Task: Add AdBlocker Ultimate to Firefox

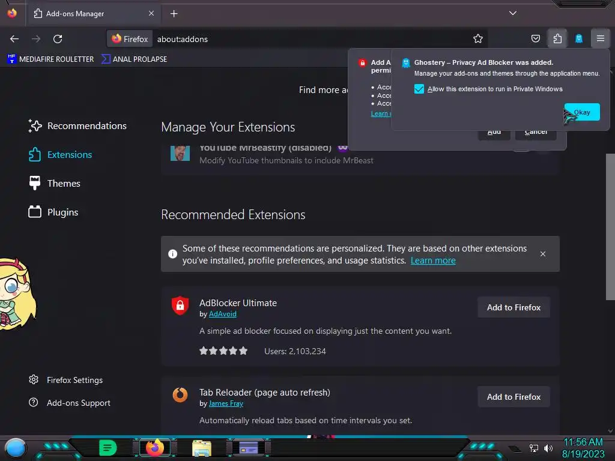Action: tap(514, 308)
